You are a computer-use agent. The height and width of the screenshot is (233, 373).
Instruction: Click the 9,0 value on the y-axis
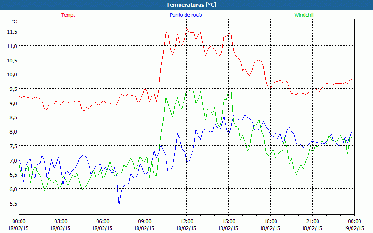coord(13,103)
